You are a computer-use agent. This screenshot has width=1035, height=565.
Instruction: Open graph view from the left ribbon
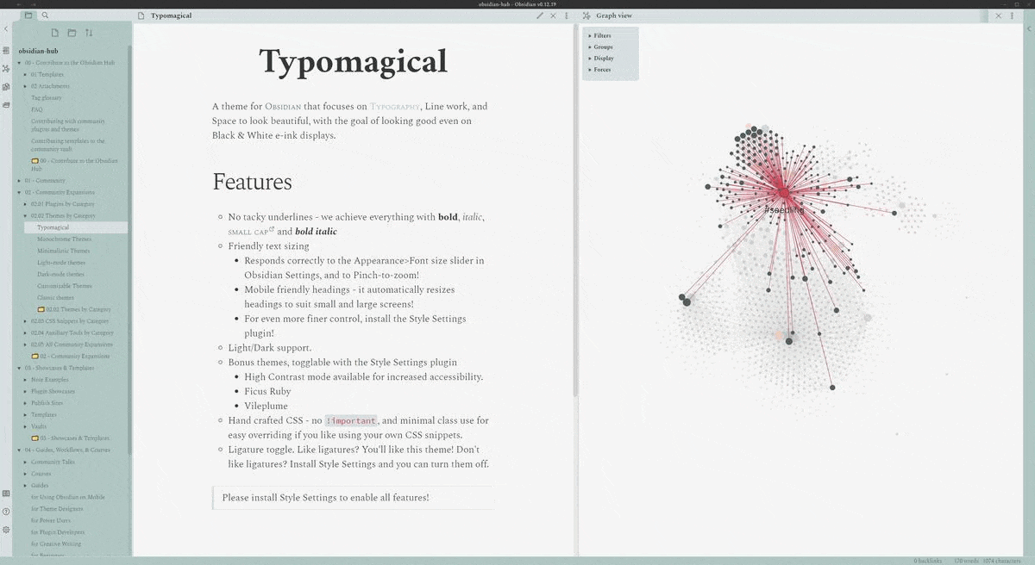click(6, 68)
